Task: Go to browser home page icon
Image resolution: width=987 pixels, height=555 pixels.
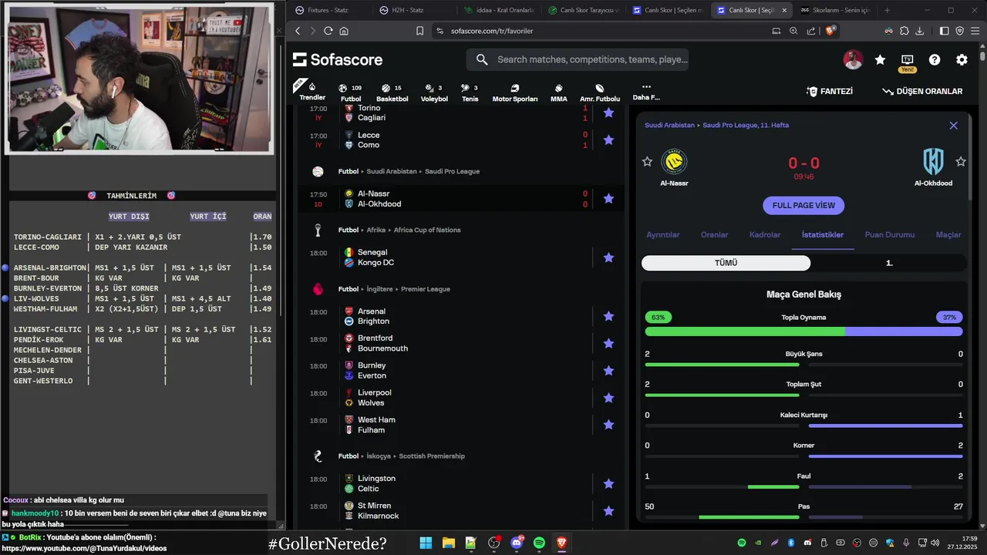Action: [344, 31]
